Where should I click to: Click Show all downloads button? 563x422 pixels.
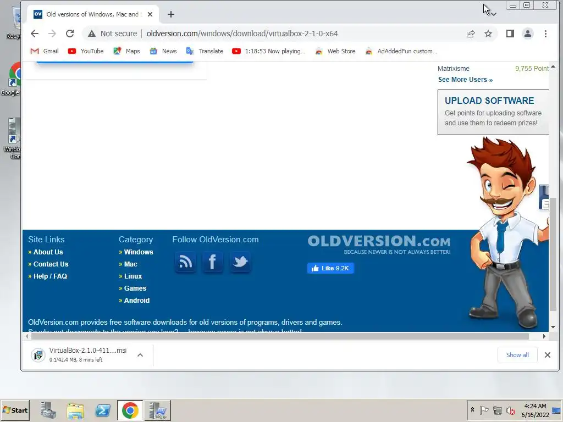(517, 356)
